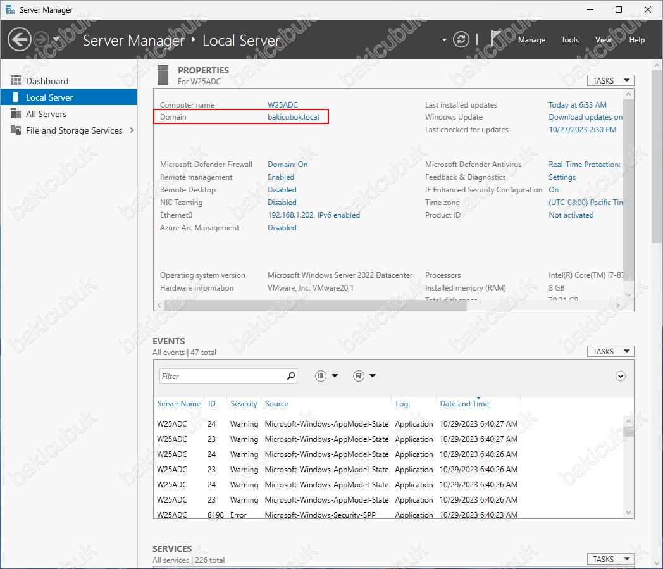Screen dimensions: 663x569
Task: Sort events by Date and Time column
Action: (x=464, y=404)
